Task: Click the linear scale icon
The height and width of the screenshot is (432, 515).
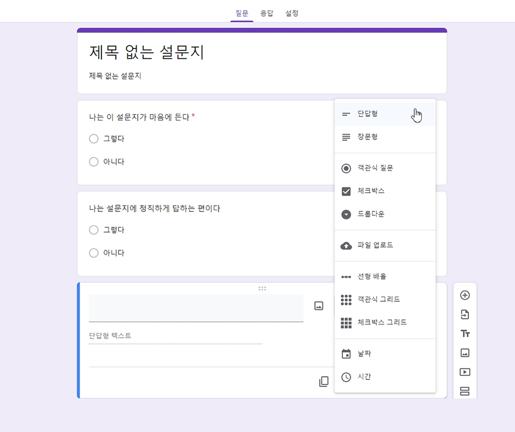Action: point(346,277)
